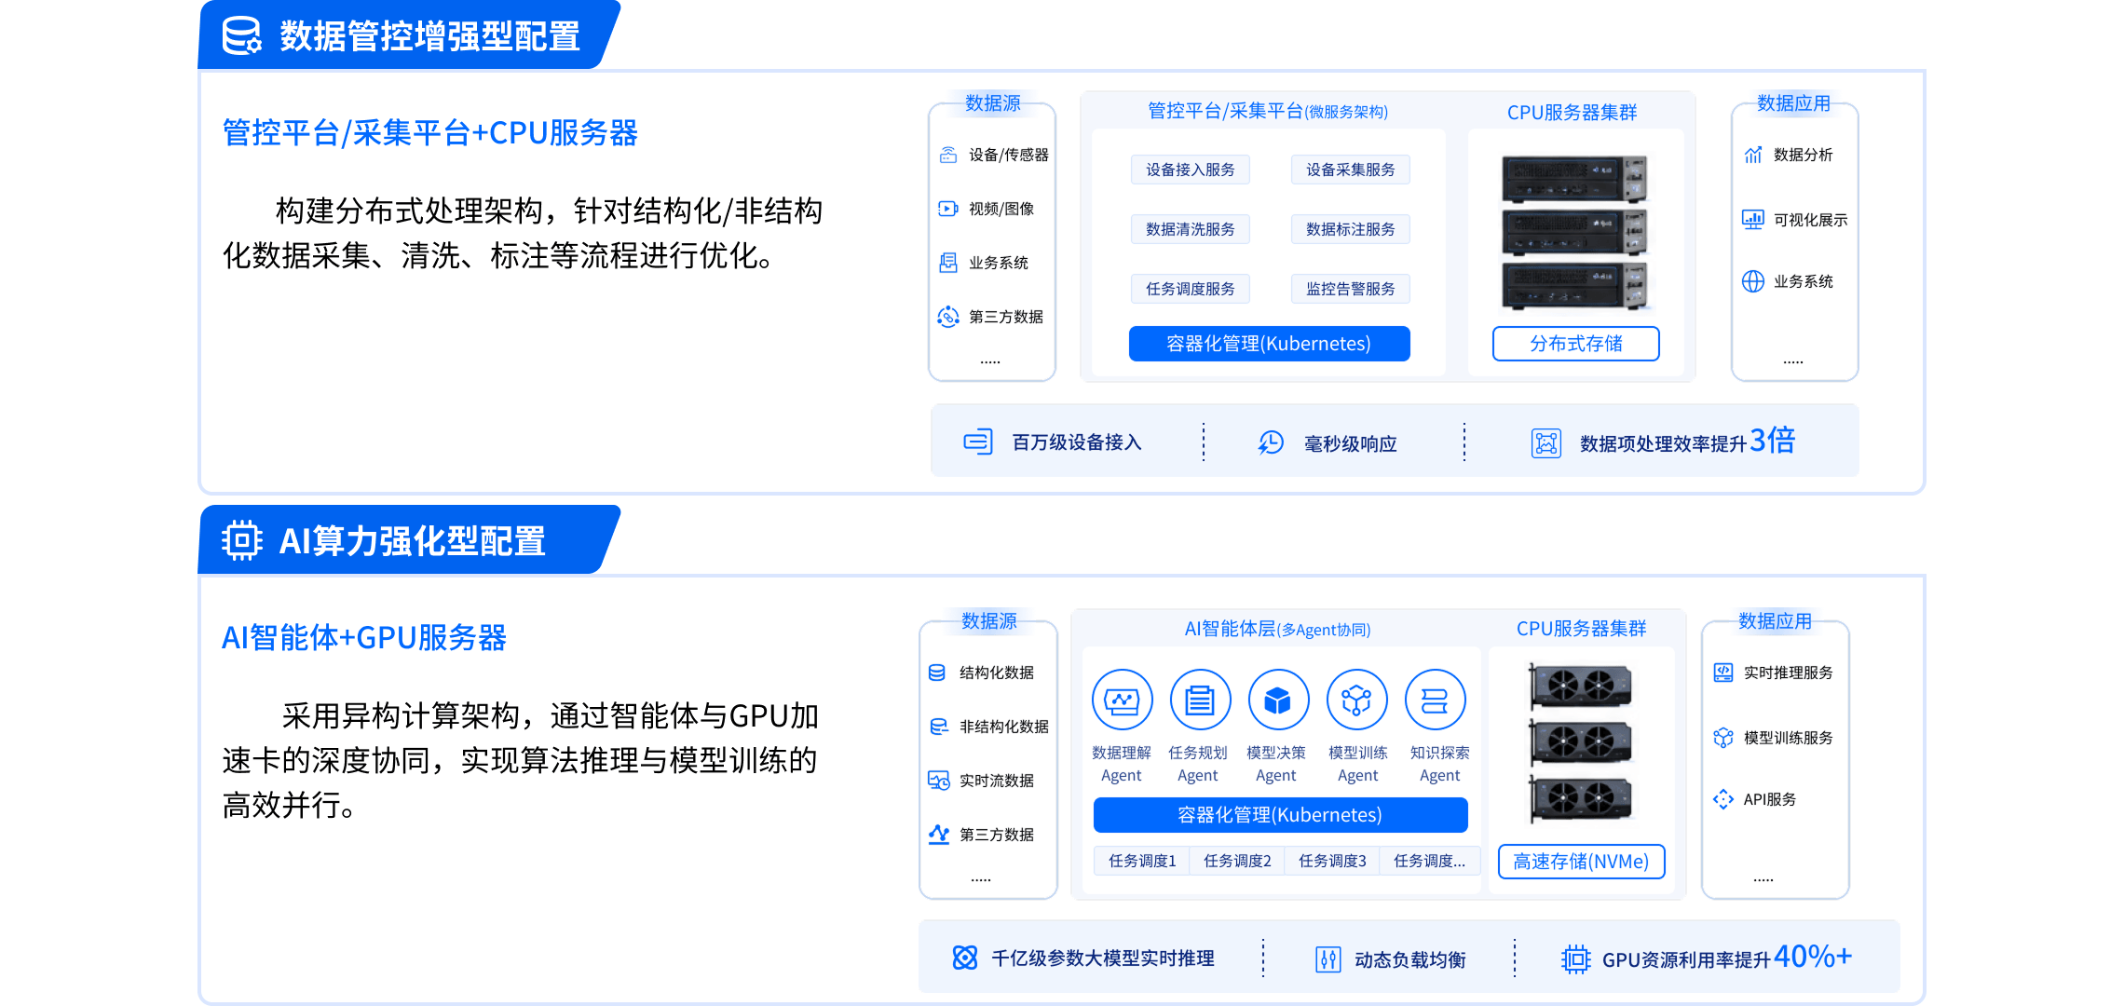Click the database icon beside 数据管控增强型配置
The height and width of the screenshot is (1006, 2124).
(x=242, y=36)
